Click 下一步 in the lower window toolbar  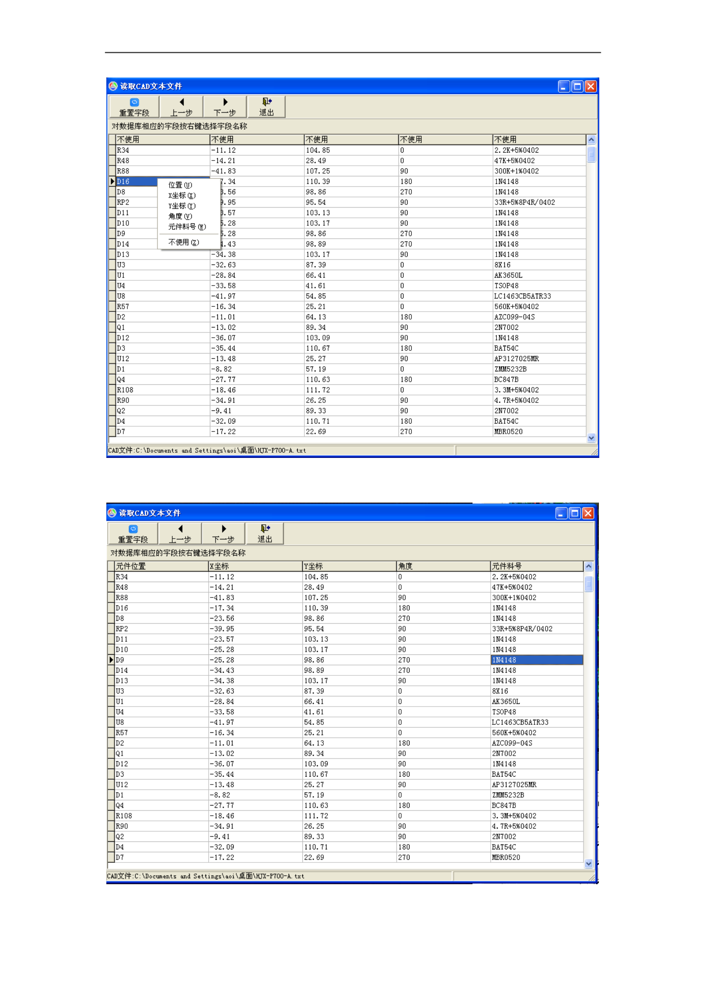(223, 533)
